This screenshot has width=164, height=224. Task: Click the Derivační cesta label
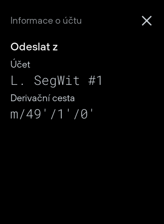pyautogui.click(x=43, y=98)
